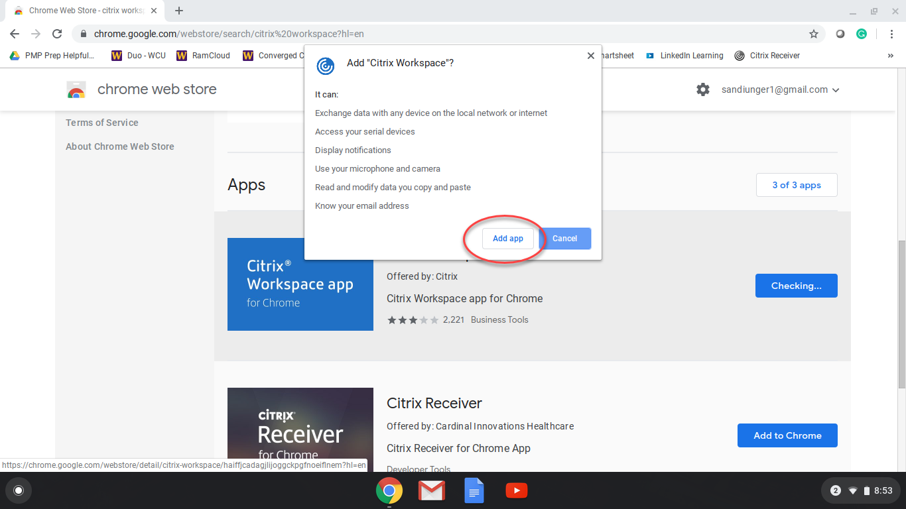
Task: Go back to the previous page
Action: pyautogui.click(x=15, y=34)
